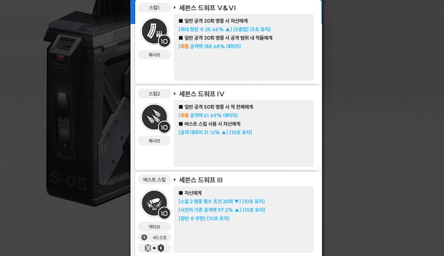Click the burst skill icon for 세븐스 드워프 III
The width and height of the screenshot is (444, 256).
[x=154, y=203]
